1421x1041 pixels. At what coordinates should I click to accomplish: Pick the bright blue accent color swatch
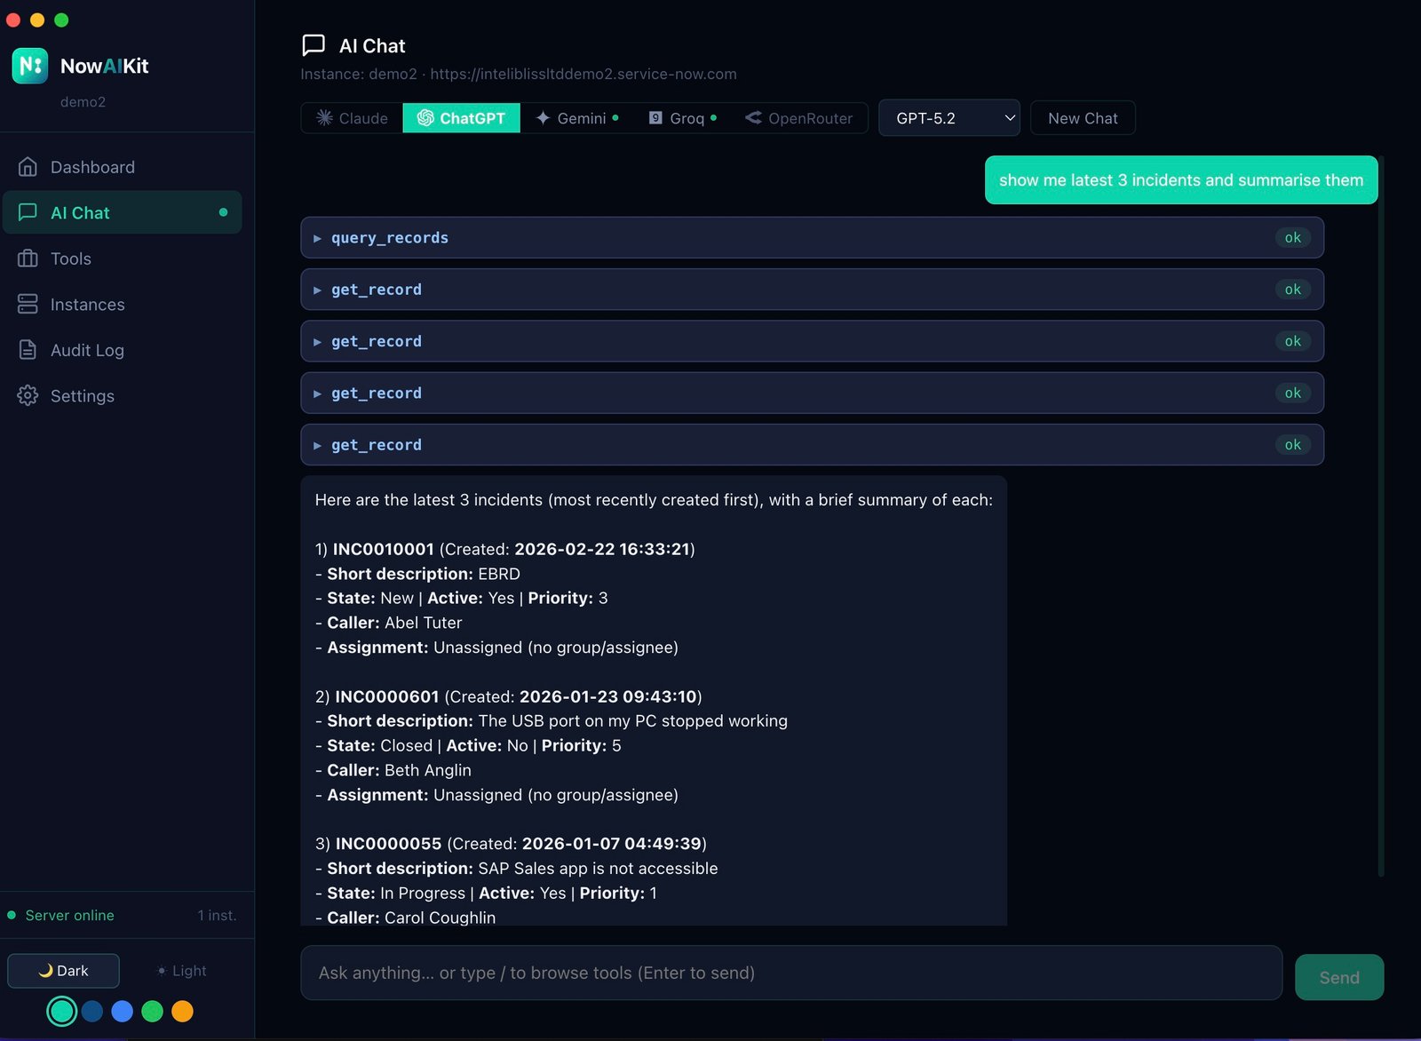[123, 1011]
